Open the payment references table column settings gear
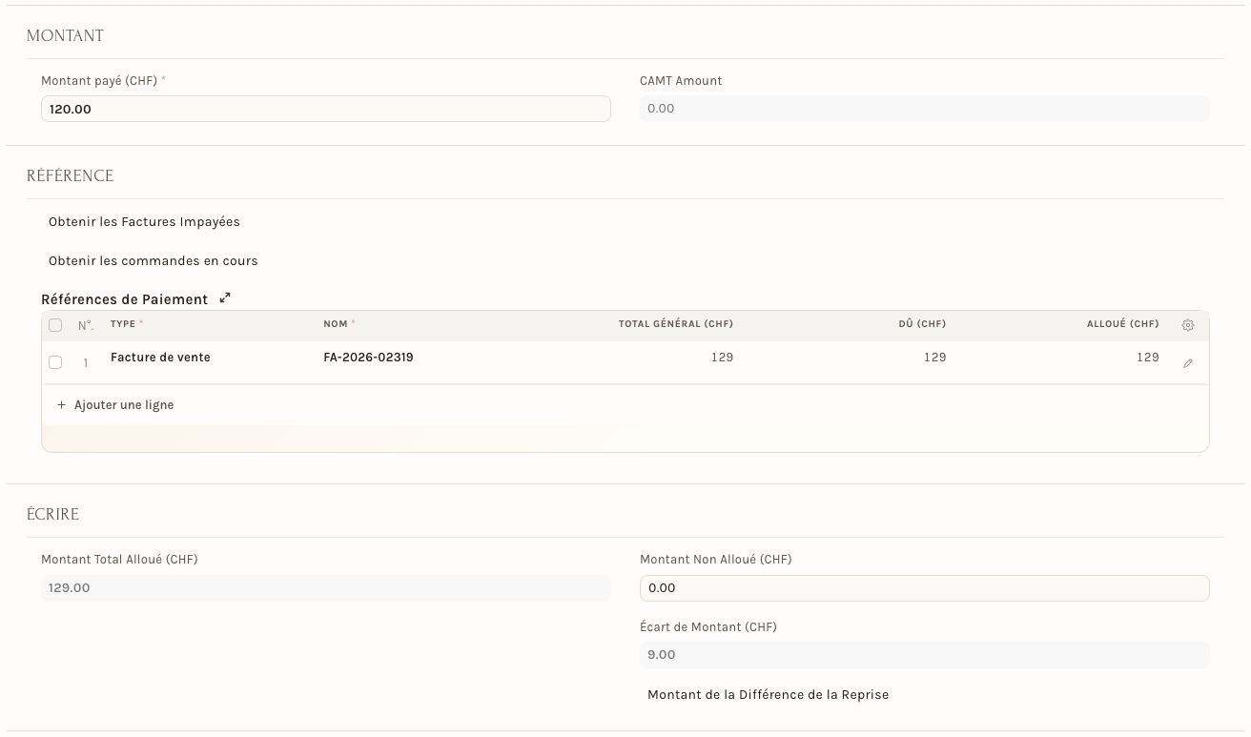Image resolution: width=1251 pixels, height=737 pixels. coord(1188,325)
